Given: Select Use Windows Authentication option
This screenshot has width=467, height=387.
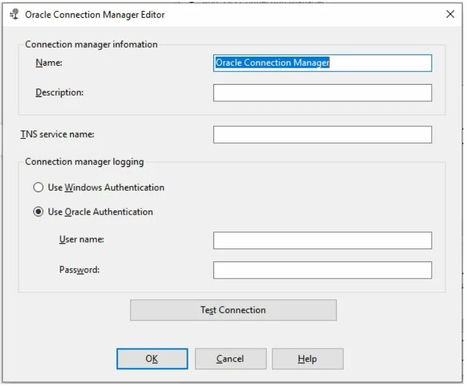Looking at the screenshot, I should (38, 188).
